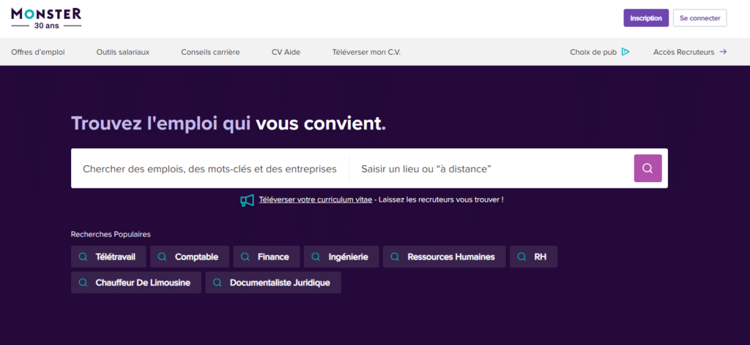Click the search icon in Ingénierie chip
The image size is (750, 345).
316,257
